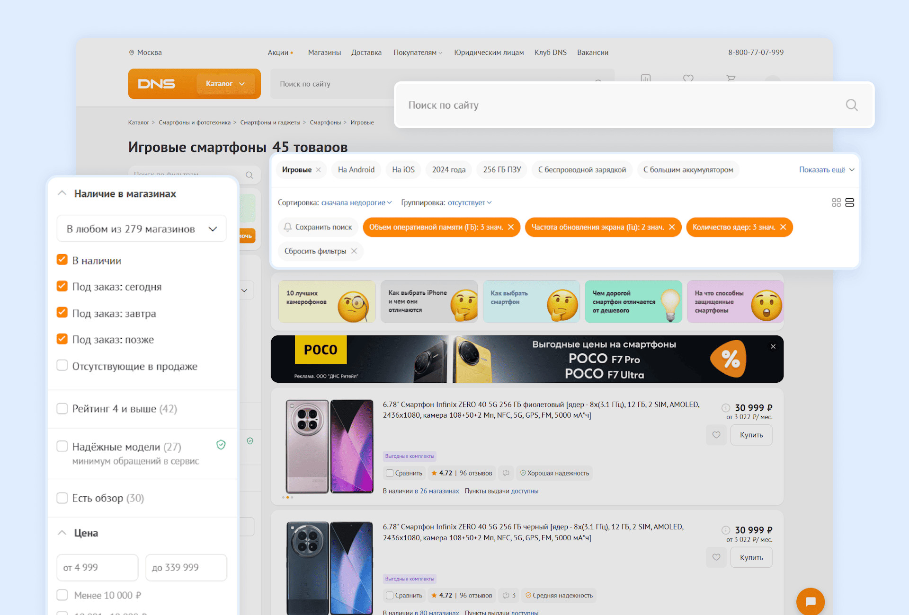Screen dimensions: 909x615
Task: Enable 'Отсутствующие в продаже' checkbox
Action: (x=62, y=366)
